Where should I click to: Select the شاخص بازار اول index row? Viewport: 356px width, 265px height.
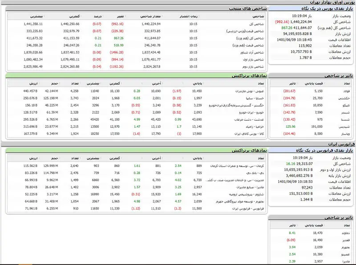137,59
